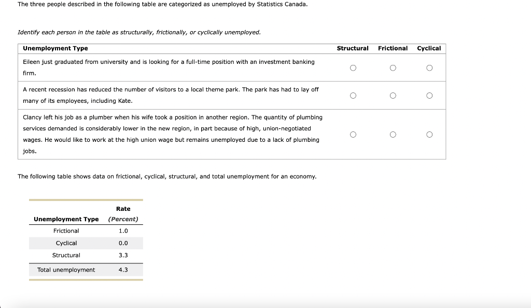531x308 pixels.
Task: Select Cyclical for Clancy's row
Action: point(429,134)
